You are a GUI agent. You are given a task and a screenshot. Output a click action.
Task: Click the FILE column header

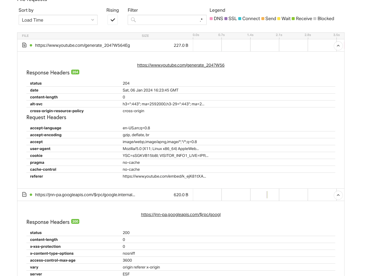(25, 36)
